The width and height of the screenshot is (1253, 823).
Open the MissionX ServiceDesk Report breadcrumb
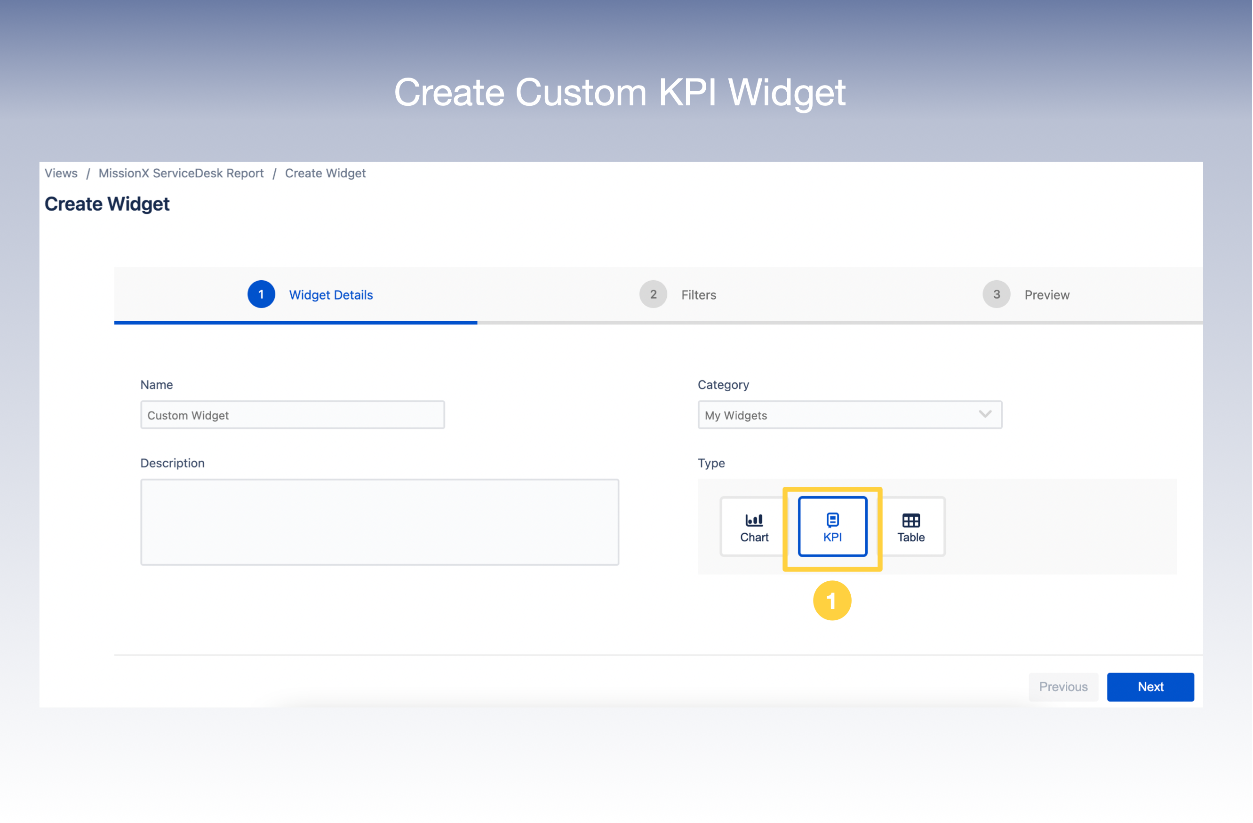coord(181,173)
